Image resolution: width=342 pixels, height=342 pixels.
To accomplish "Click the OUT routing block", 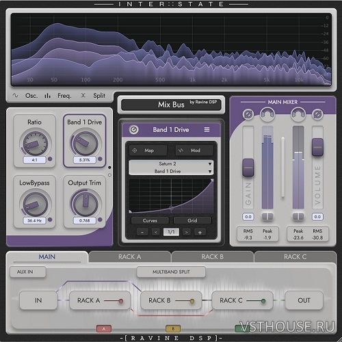I will 304,300.
